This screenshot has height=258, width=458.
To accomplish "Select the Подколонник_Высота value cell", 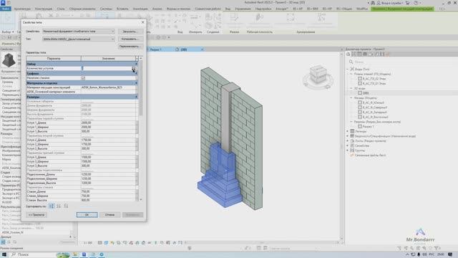I will 108,183.
